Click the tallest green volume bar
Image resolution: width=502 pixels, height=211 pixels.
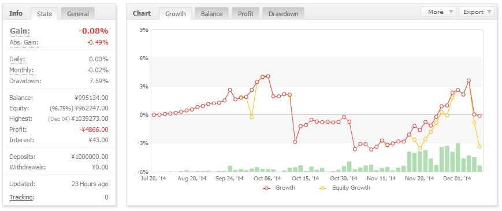[x=458, y=158]
